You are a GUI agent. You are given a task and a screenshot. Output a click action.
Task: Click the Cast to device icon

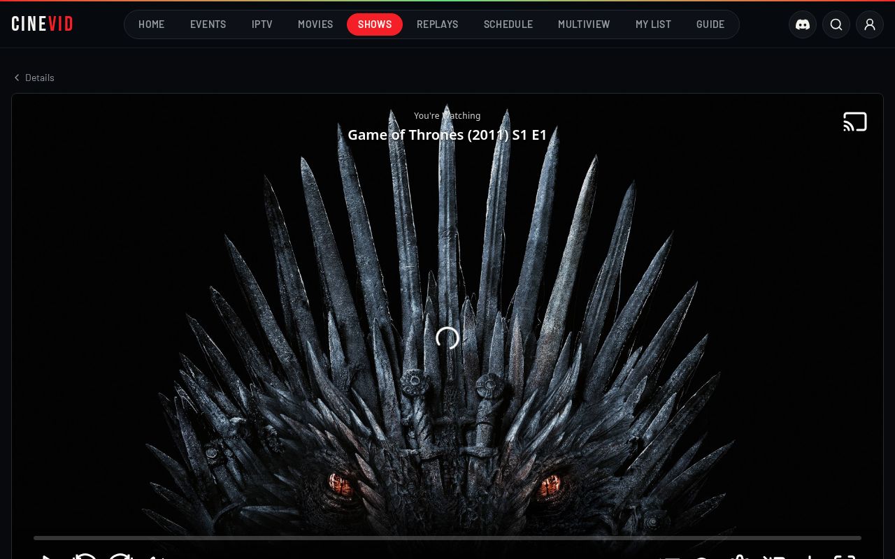click(x=855, y=122)
